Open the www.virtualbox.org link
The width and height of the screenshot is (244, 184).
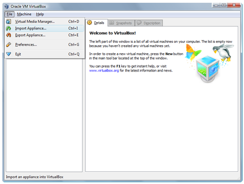tap(104, 71)
